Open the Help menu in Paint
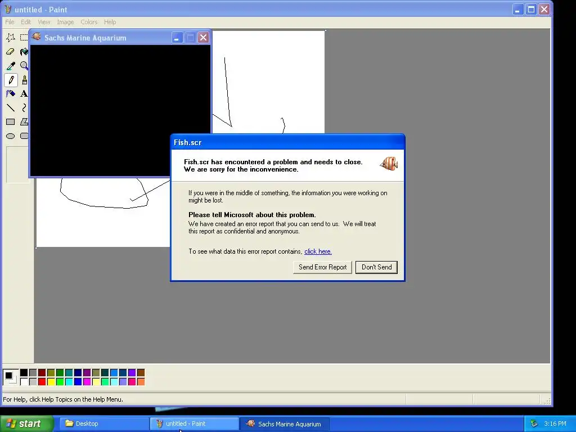 (x=110, y=22)
